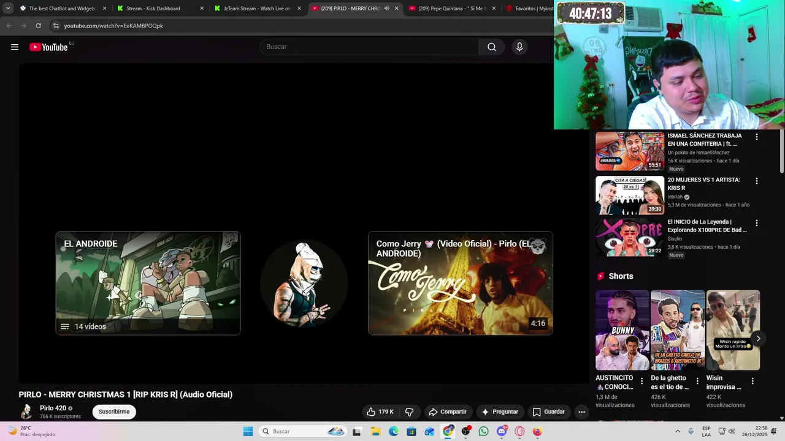Mute the PIRLO tab via speaker icon
785x441 pixels.
[x=386, y=9]
